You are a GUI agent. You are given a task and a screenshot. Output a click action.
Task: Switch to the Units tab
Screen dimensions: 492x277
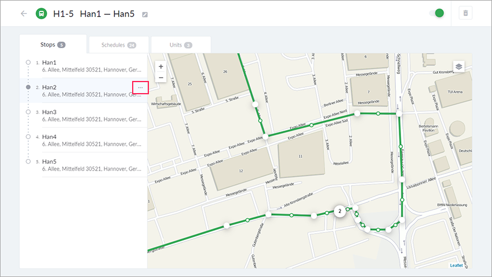[x=181, y=45]
